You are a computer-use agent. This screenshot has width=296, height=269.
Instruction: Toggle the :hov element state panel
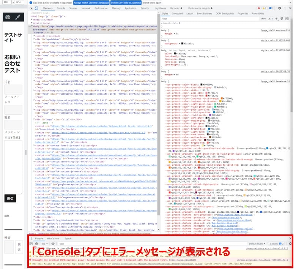[x=263, y=19]
